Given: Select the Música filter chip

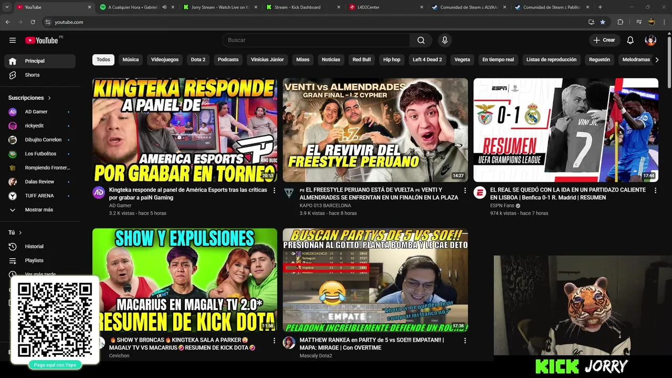Looking at the screenshot, I should [131, 60].
